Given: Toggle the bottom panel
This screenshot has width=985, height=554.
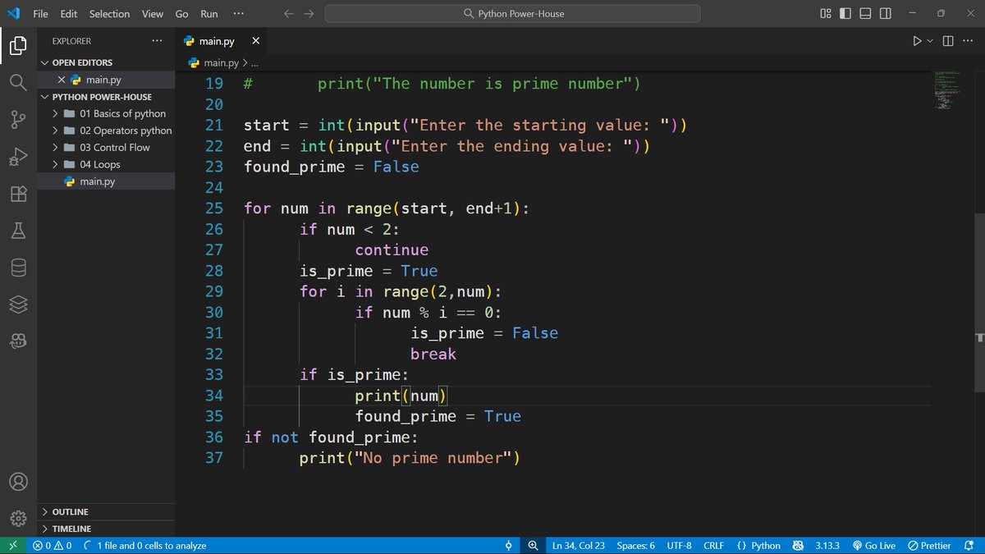Looking at the screenshot, I should (x=865, y=14).
